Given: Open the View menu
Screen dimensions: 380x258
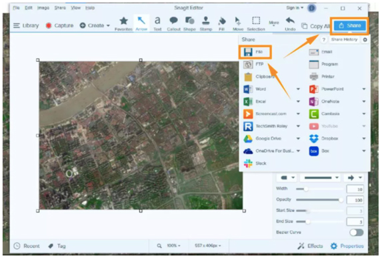Looking at the screenshot, I should coord(75,8).
